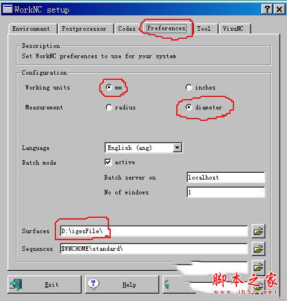Screen dimensions: 287x301
Task: Click the Sequences path field
Action: point(153,249)
